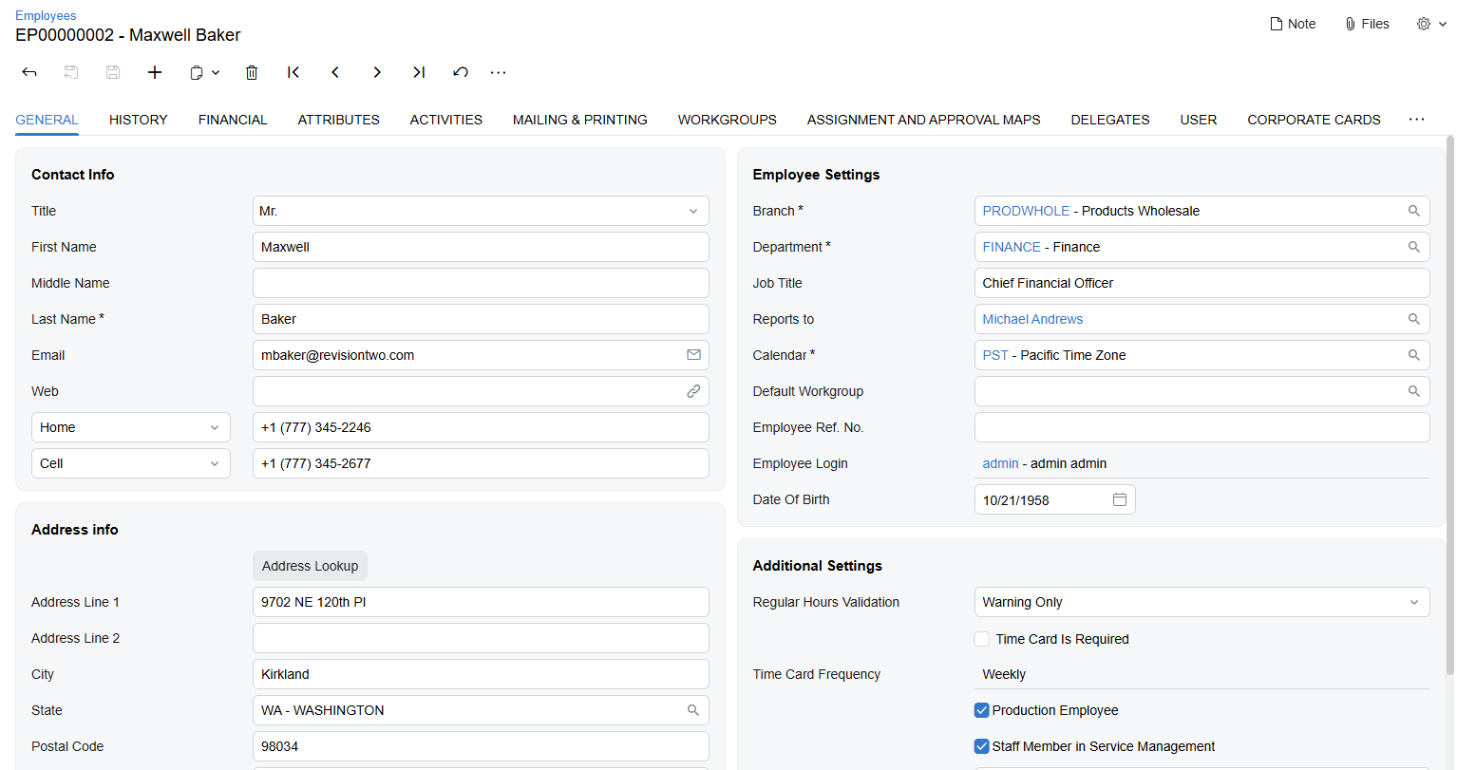
Task: Delete this record using the trash icon
Action: pyautogui.click(x=252, y=72)
